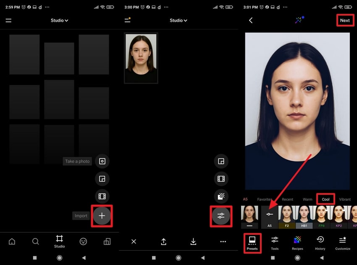Viewport: 357px width, 265px height.
Task: Apply the HB1 preset
Action: [304, 217]
